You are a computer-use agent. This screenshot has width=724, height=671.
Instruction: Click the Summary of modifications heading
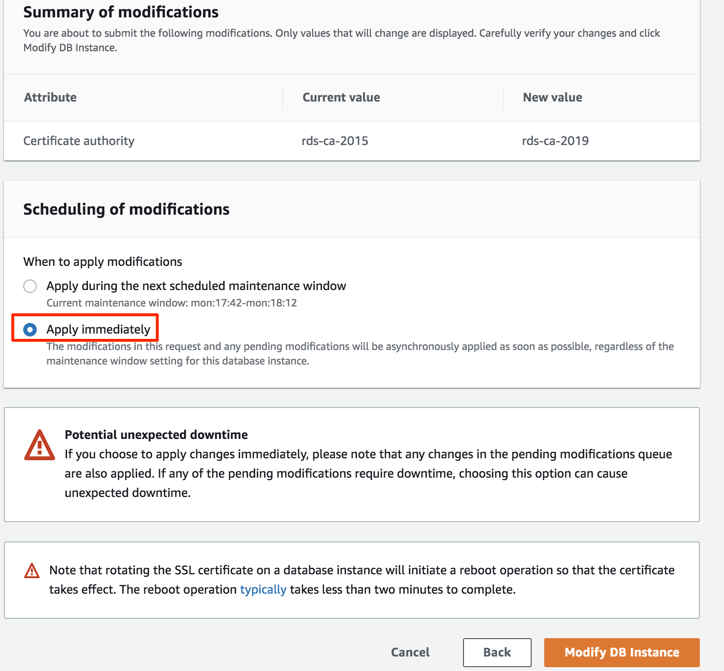[x=121, y=12]
